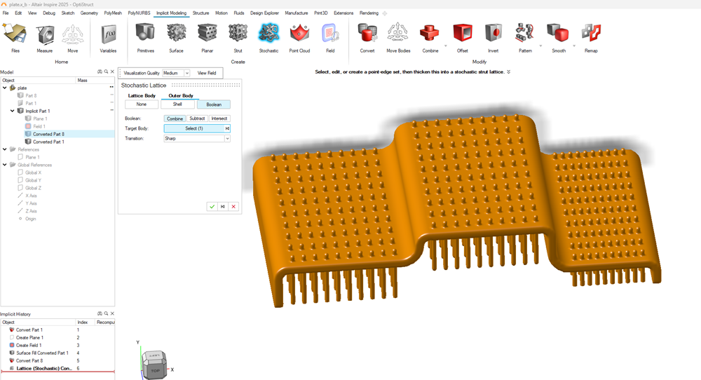Choose the Planar lattice tool
Screen dimensions: 701x380
[207, 34]
